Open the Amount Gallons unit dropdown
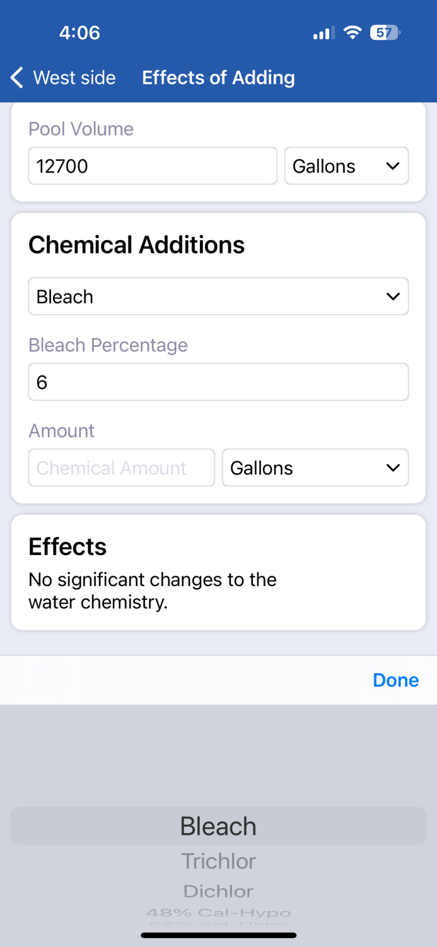Screen dimensions: 437x947 tap(315, 468)
